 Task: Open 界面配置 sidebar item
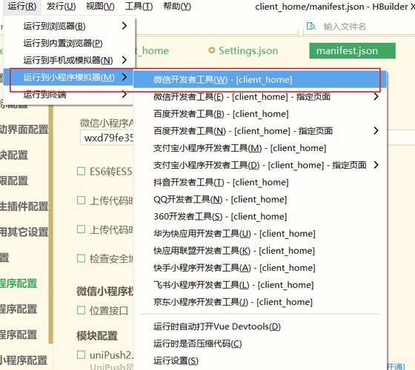click(24, 129)
